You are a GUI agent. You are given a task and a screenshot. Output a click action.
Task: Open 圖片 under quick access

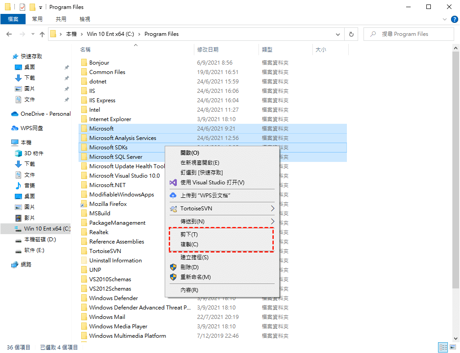pos(25,88)
